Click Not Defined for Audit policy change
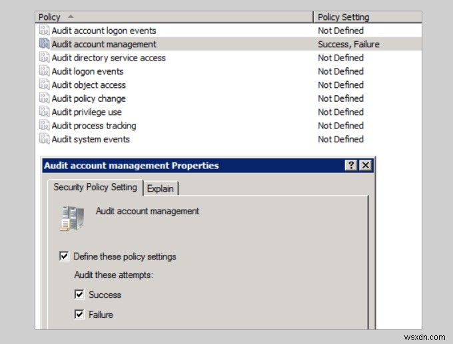Viewport: 453px width, 344px height. [340, 98]
